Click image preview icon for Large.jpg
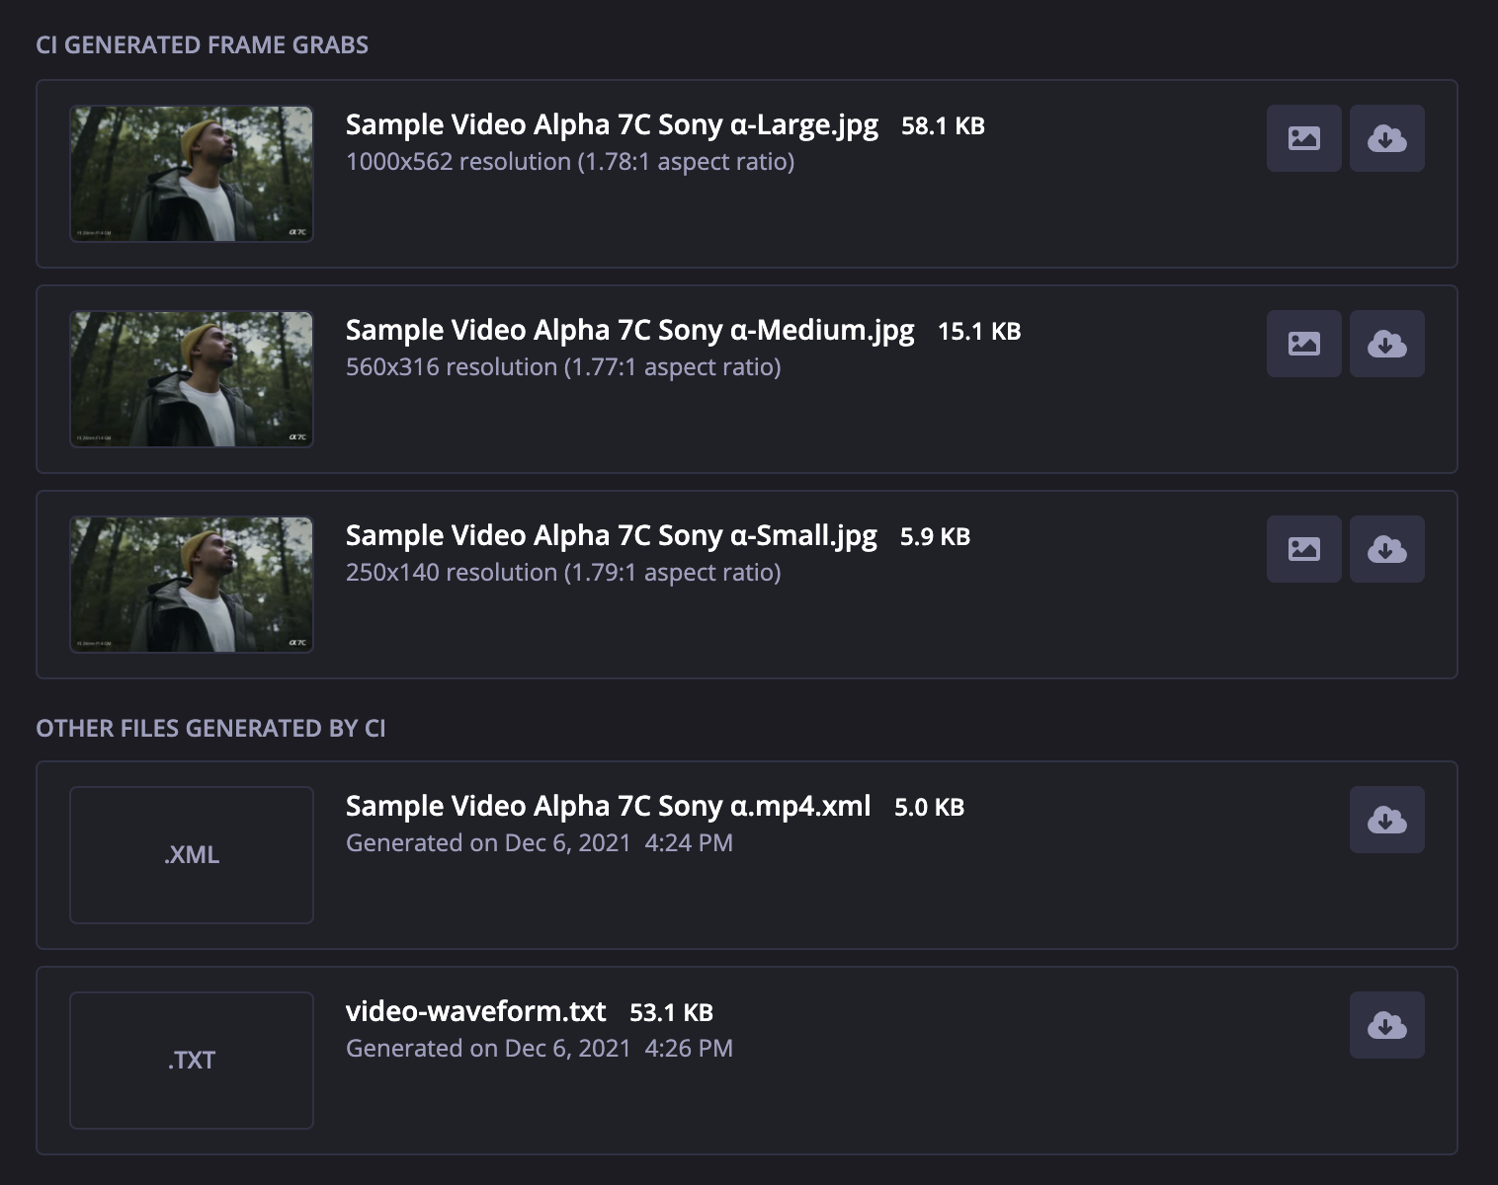This screenshot has width=1498, height=1185. pos(1303,138)
